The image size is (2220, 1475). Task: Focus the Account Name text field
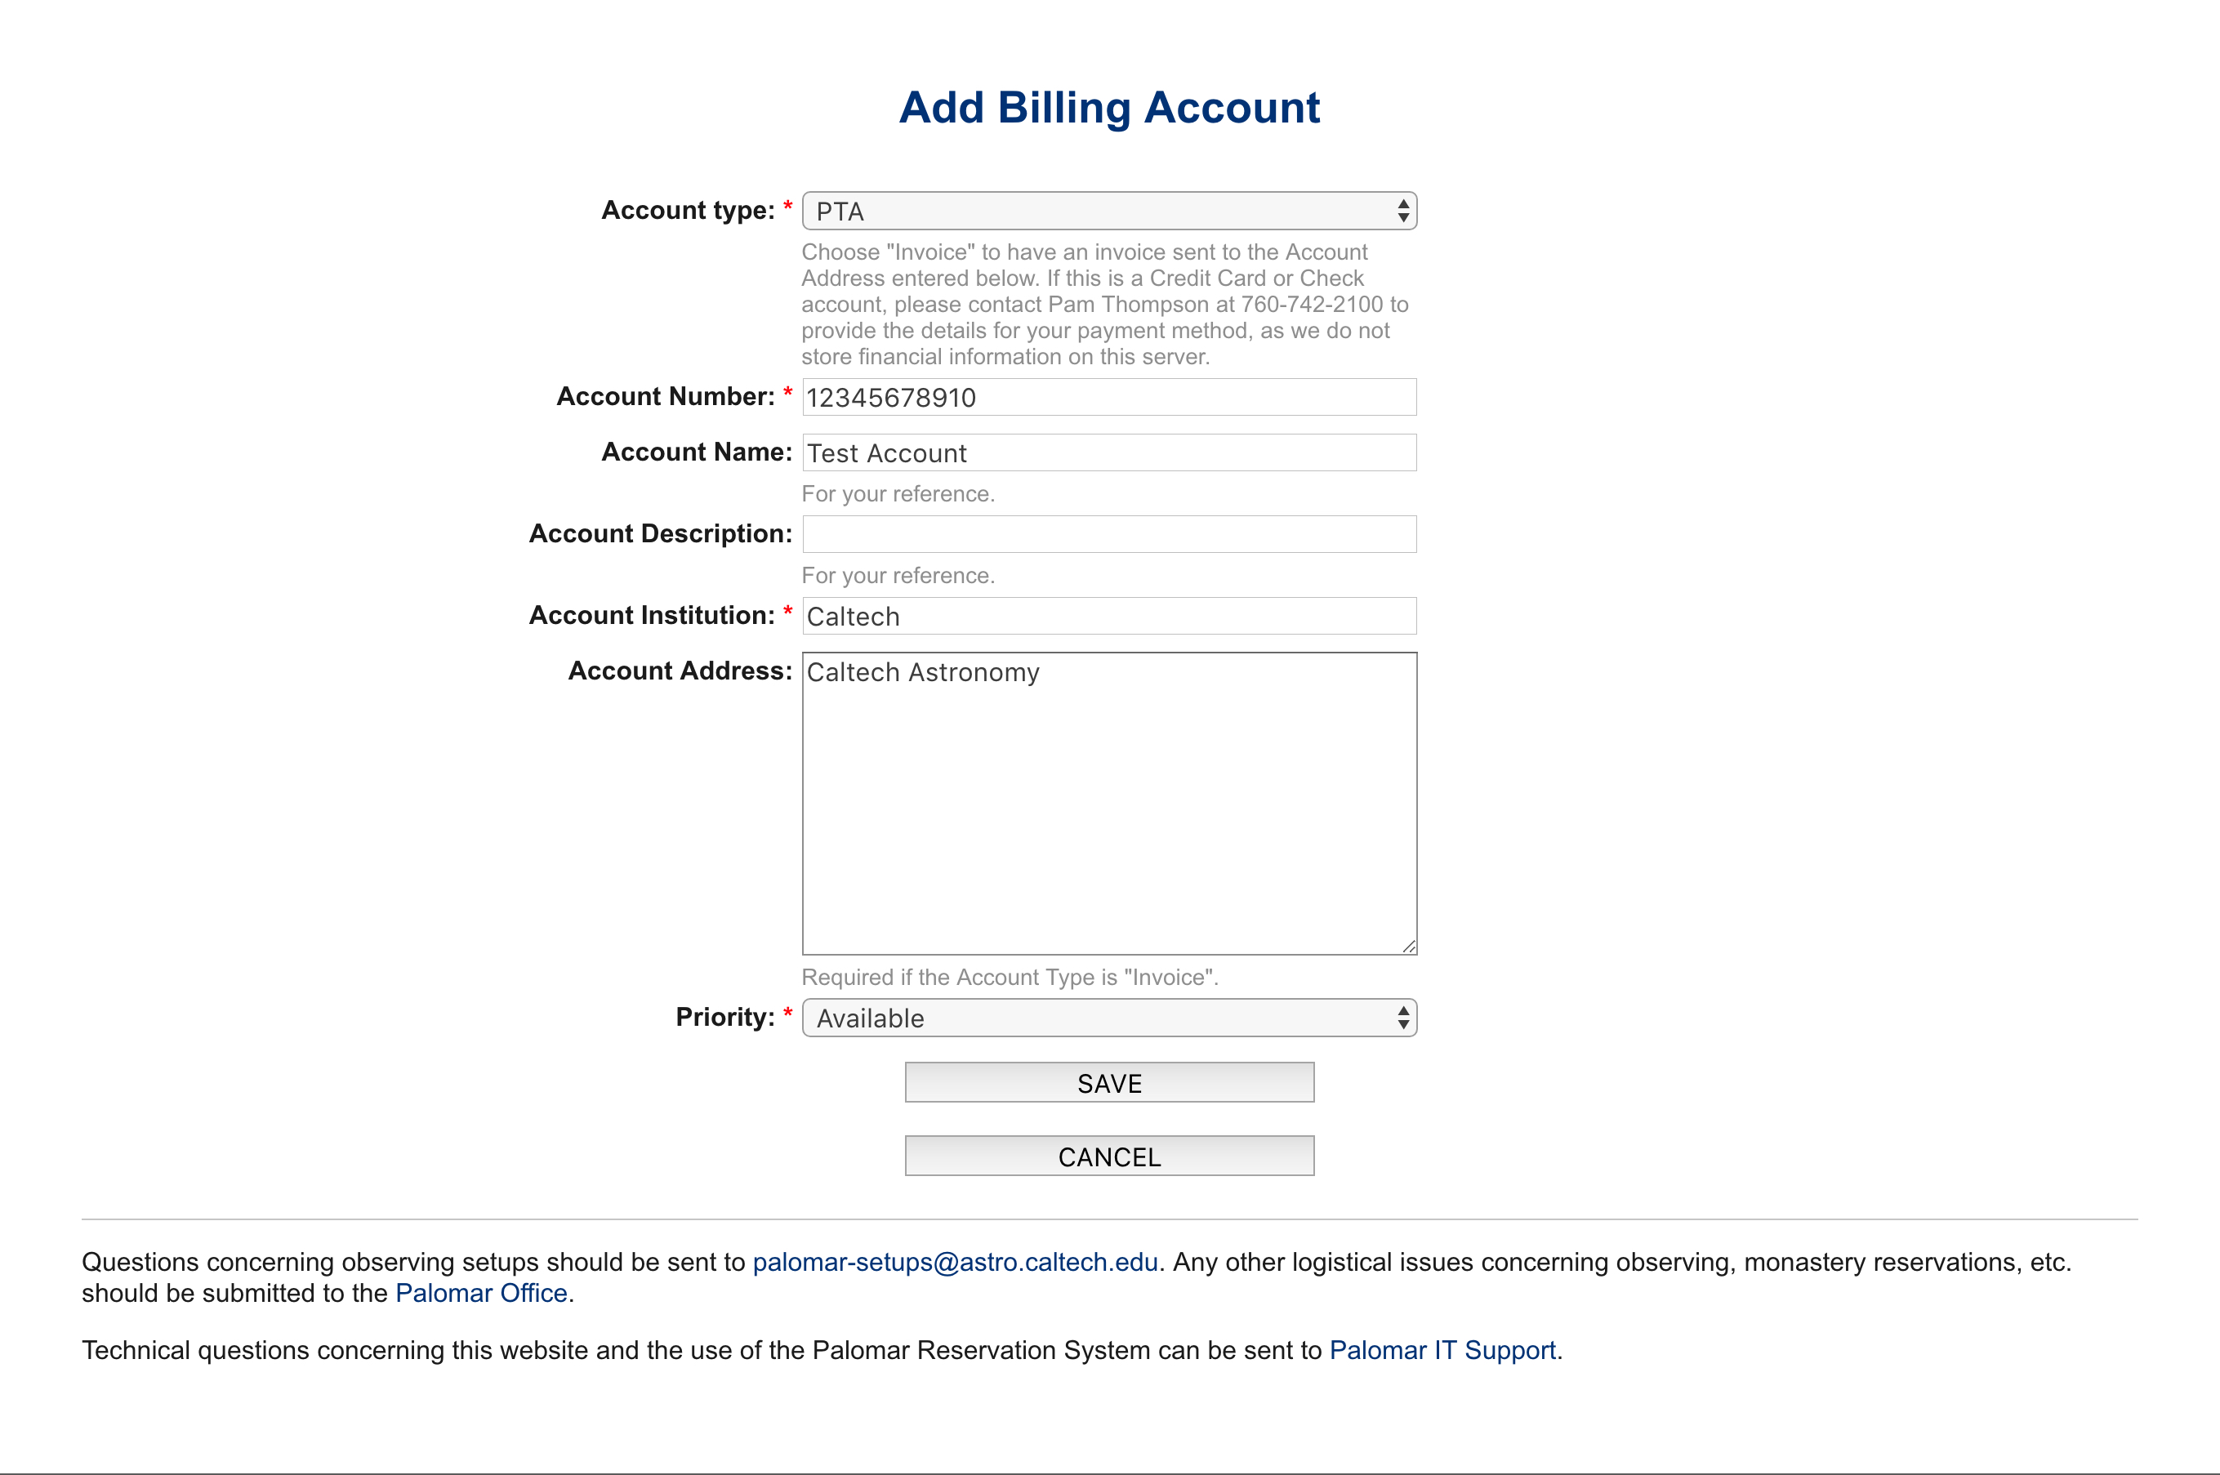(1108, 452)
